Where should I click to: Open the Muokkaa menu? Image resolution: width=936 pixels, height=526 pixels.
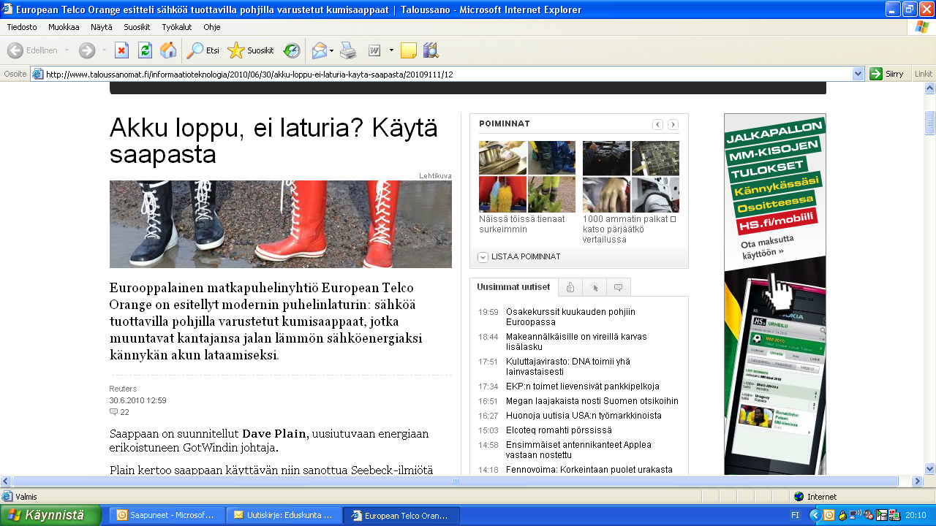(64, 27)
